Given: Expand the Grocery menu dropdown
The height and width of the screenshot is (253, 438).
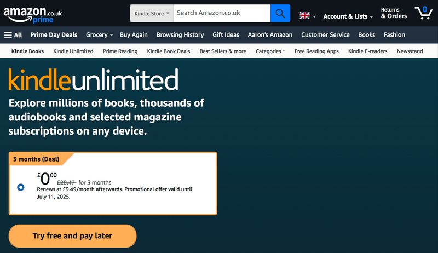Looking at the screenshot, I should coord(99,35).
